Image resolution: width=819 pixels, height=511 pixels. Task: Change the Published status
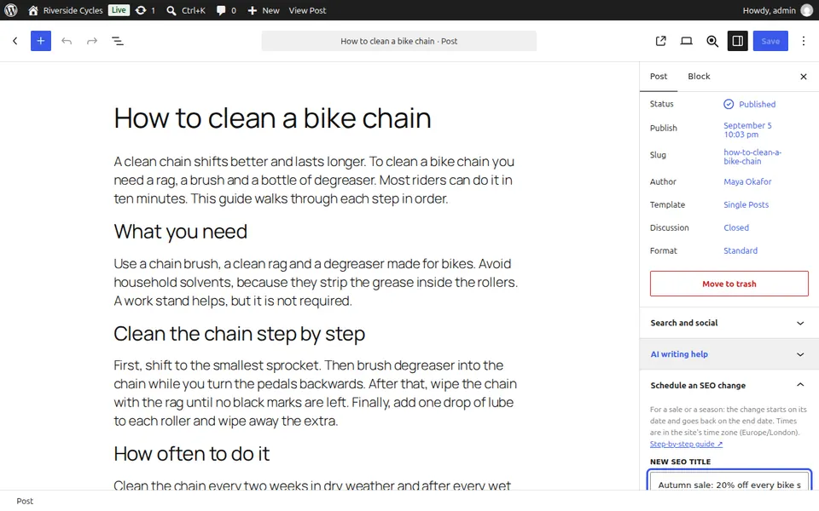coord(750,104)
